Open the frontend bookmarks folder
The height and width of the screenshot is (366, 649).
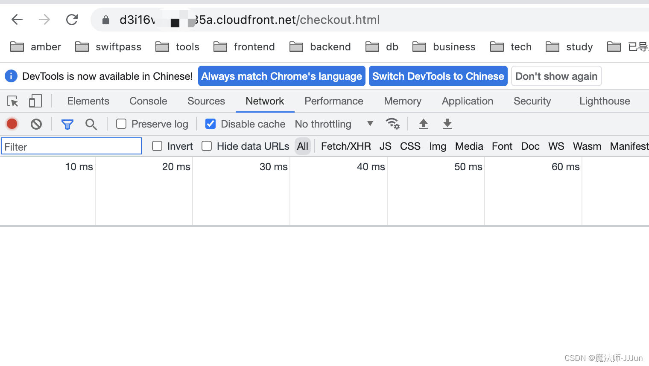[x=244, y=47]
